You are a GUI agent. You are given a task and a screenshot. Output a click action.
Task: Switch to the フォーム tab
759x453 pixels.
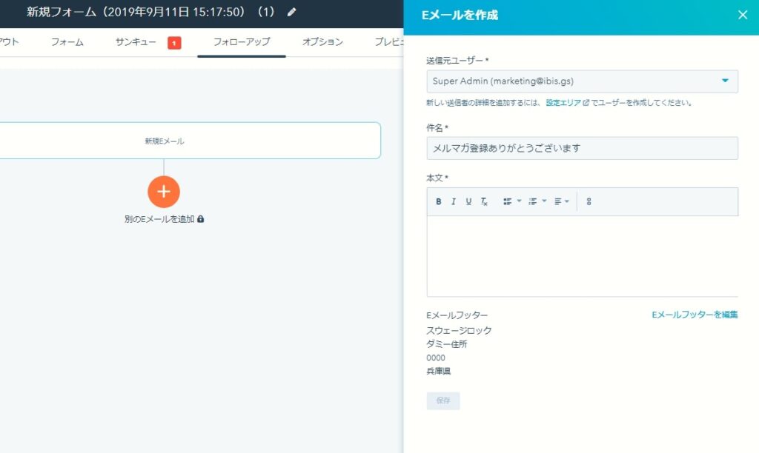pyautogui.click(x=67, y=42)
